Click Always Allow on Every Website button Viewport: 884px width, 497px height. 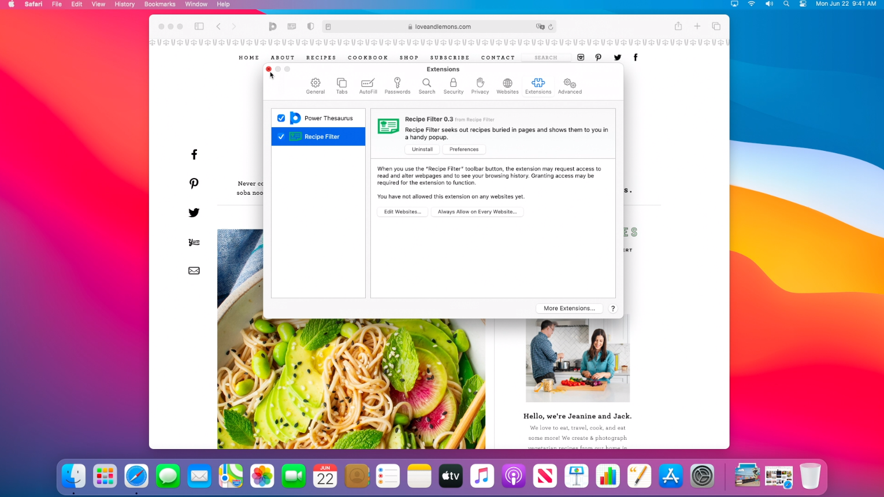coord(477,212)
